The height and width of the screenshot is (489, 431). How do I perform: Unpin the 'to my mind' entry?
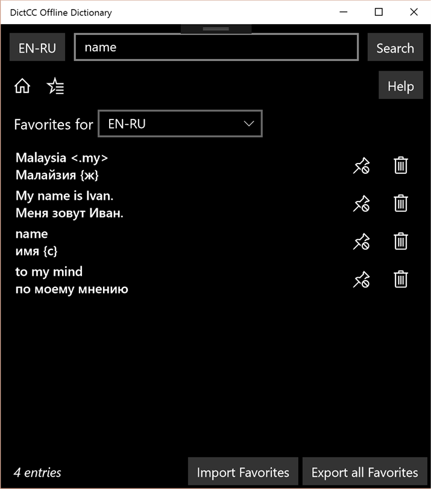[361, 280]
